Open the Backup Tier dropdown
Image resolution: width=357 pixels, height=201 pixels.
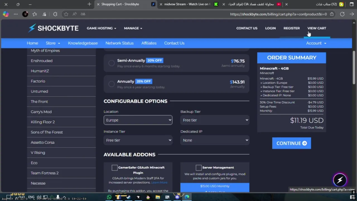(215, 120)
